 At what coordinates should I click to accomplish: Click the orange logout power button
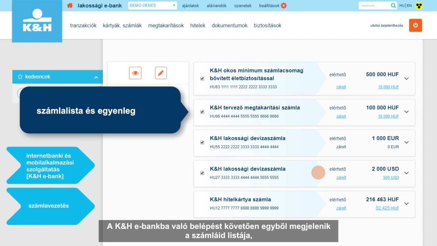coord(415,25)
